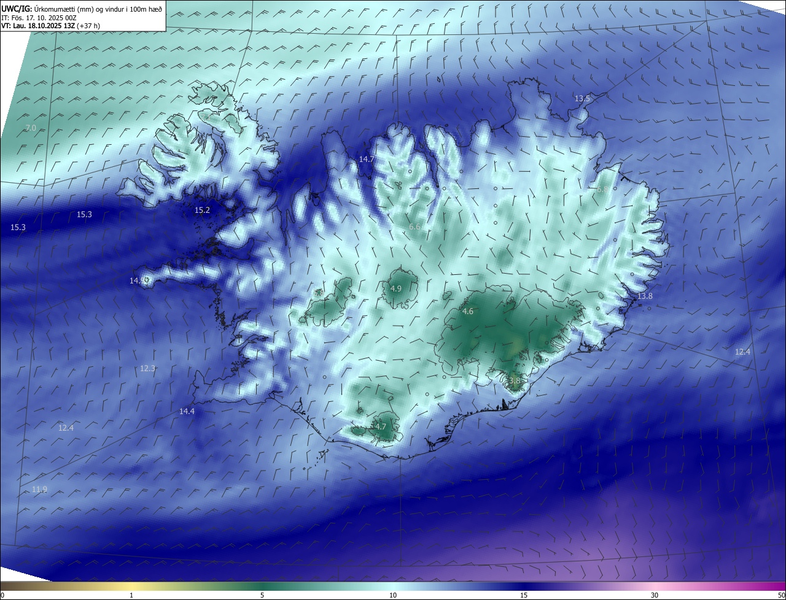Screen dimensions: 786x600
Task: Click the 5 tick on the color scale
Action: (262, 595)
